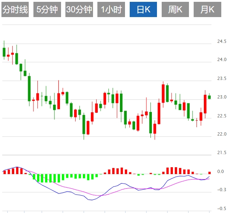The height and width of the screenshot is (213, 230).
Task: Click the last green candlestick on the right
Action: point(209,97)
